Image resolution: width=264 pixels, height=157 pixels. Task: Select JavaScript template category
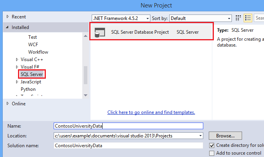coord(31,82)
